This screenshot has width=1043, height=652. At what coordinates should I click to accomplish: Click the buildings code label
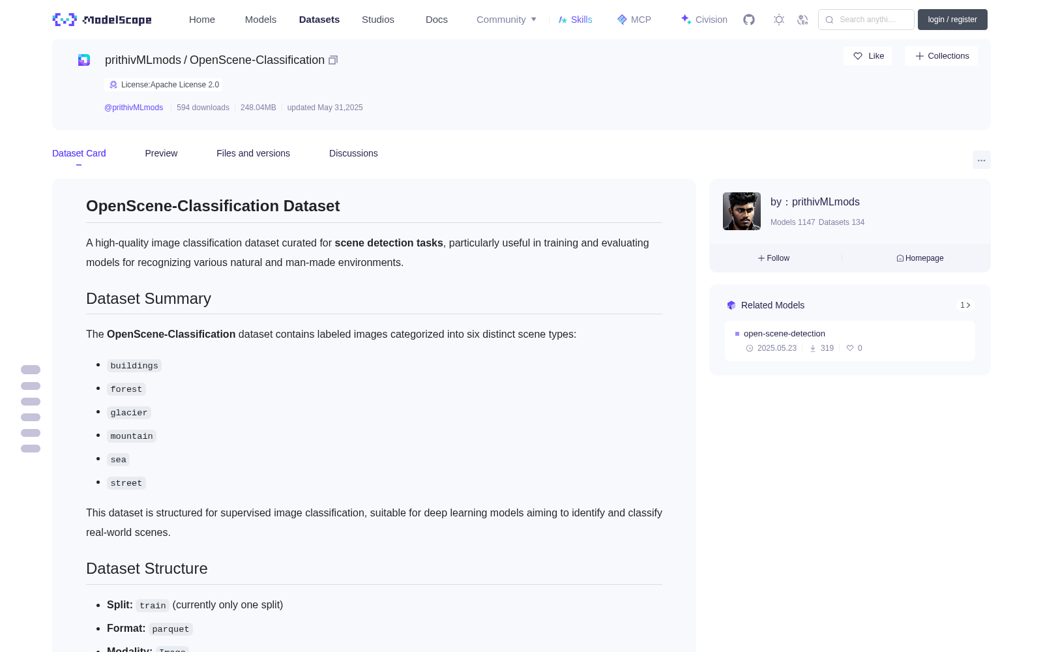(134, 366)
